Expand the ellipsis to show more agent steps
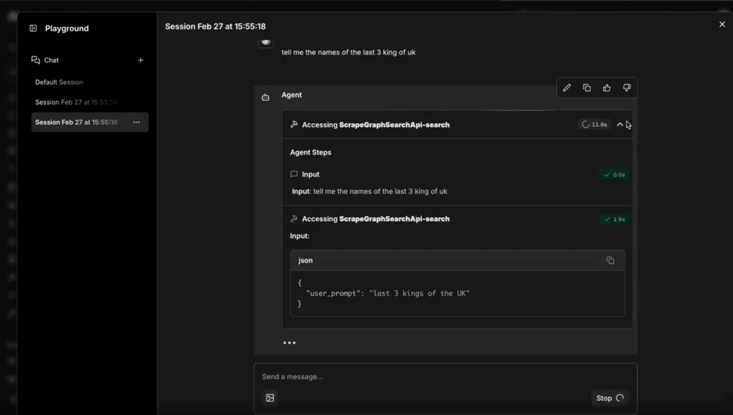Screen dimensions: 733x415 click(289, 342)
